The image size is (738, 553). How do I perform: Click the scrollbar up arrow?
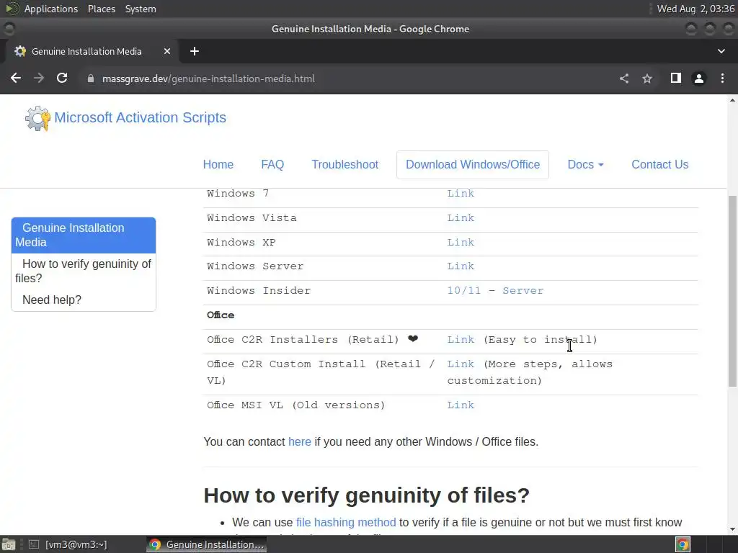(x=732, y=99)
